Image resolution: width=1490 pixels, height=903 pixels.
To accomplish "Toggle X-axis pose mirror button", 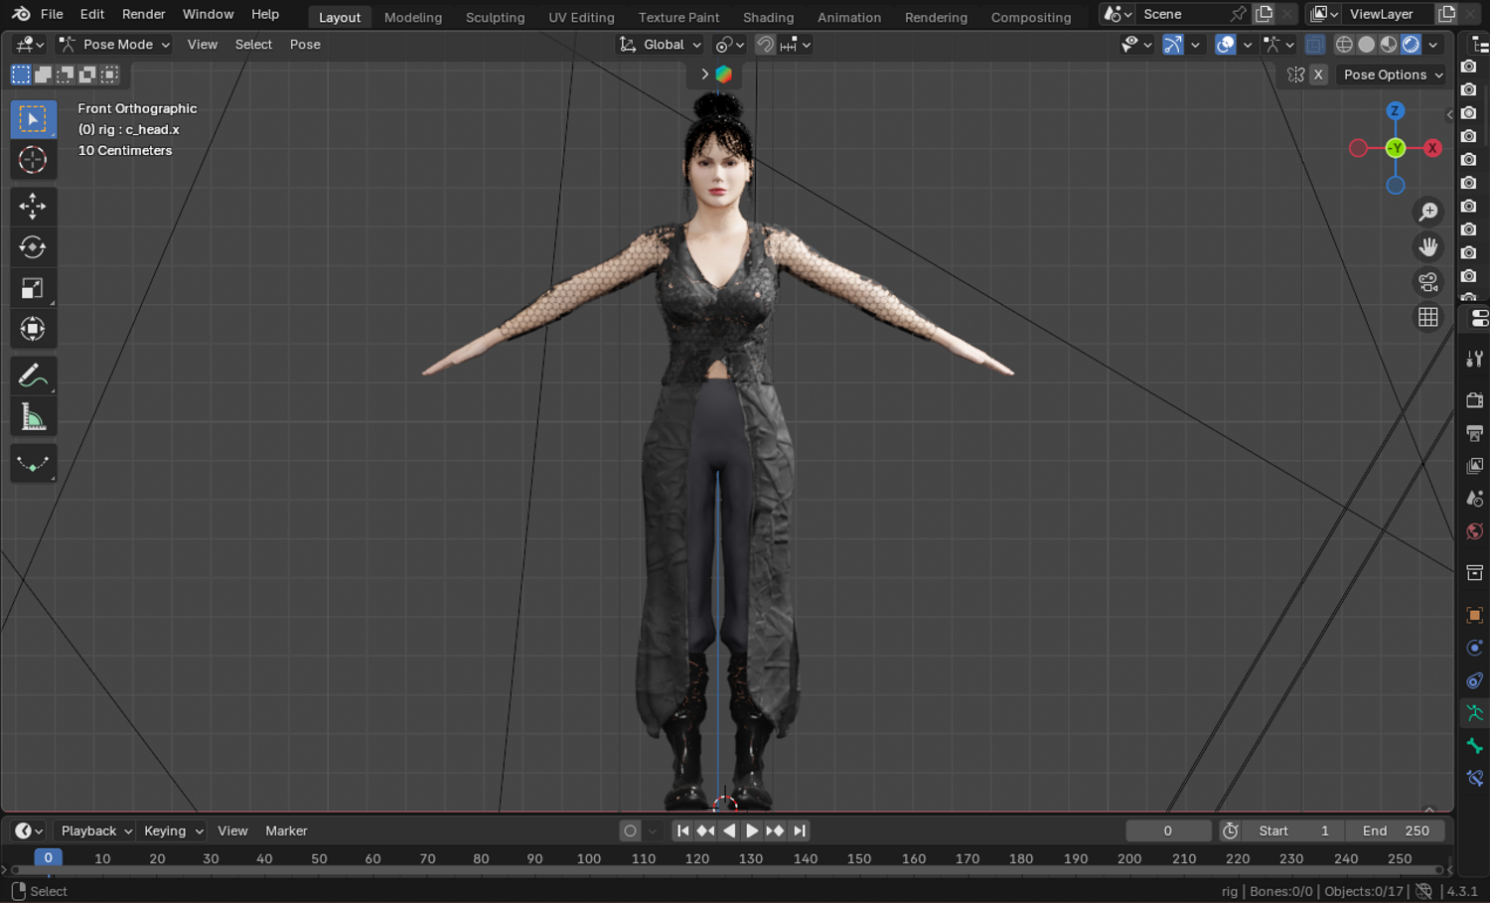I will [x=1318, y=75].
